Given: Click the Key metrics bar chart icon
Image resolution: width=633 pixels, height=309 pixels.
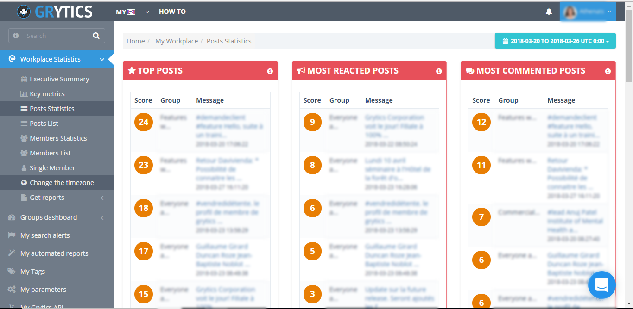Looking at the screenshot, I should coord(24,94).
